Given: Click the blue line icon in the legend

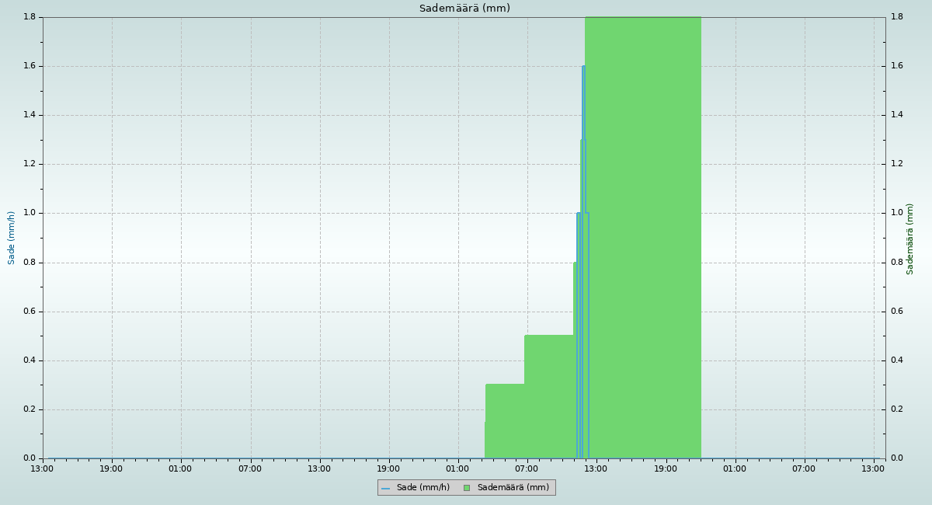Looking at the screenshot, I should tap(385, 488).
